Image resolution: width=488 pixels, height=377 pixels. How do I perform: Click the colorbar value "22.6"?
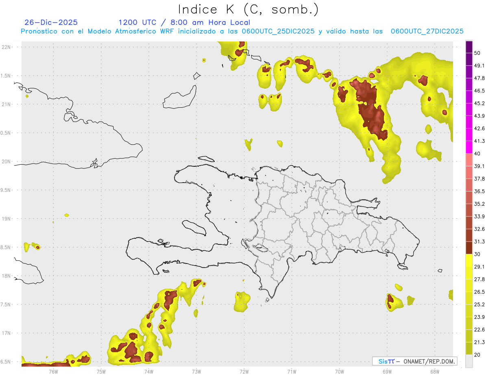click(479, 330)
